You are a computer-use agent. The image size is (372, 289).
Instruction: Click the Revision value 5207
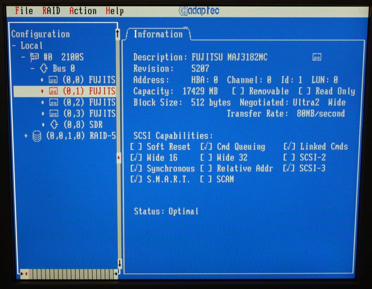(x=200, y=69)
